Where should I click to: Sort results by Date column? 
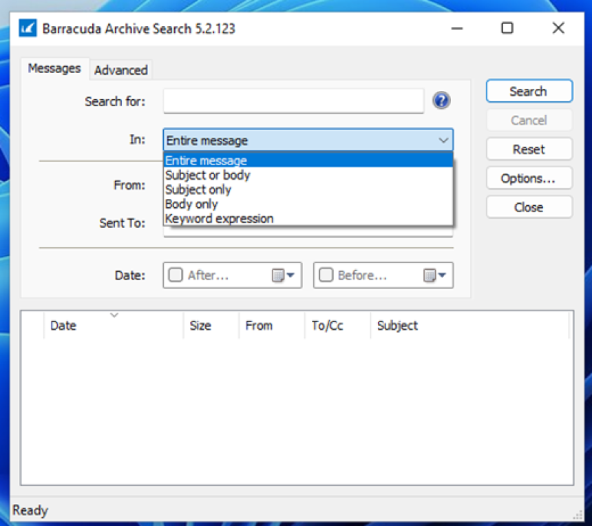click(114, 325)
